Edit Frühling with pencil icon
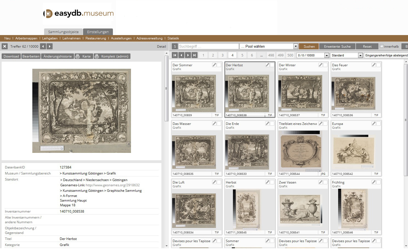The image size is (408, 249). [x=374, y=182]
